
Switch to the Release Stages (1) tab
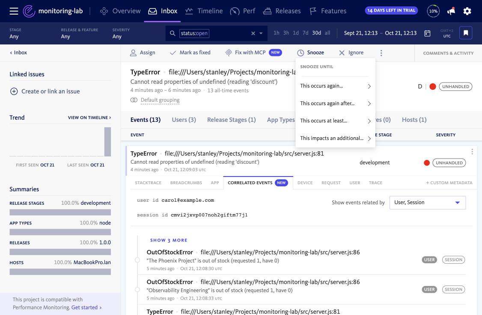coord(231,120)
